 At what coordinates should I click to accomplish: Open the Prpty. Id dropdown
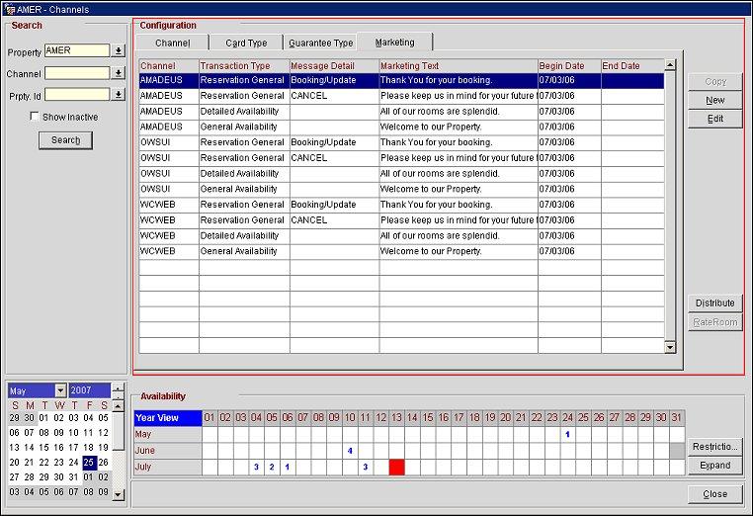click(119, 95)
